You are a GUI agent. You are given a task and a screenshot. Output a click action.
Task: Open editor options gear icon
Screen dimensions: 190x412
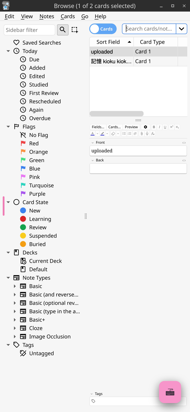tap(146, 127)
